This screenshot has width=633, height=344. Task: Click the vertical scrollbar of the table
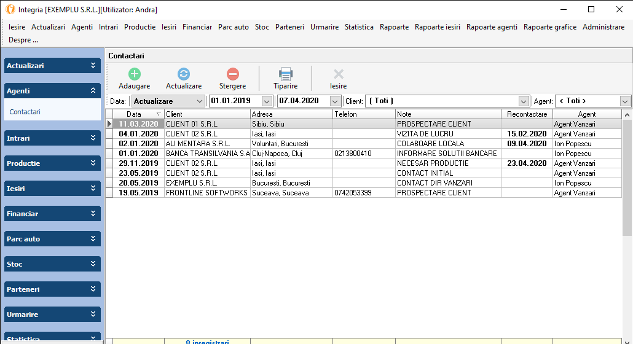point(627,178)
